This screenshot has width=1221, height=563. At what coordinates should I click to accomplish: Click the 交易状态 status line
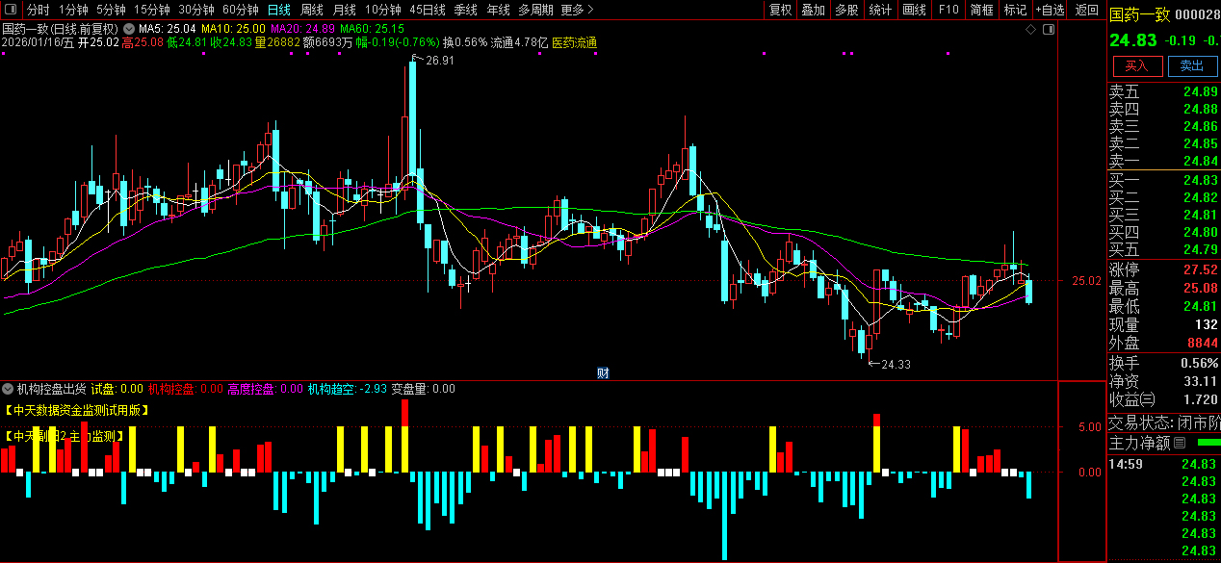click(1164, 423)
